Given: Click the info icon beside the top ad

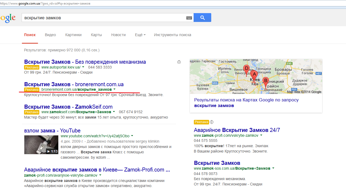Looking at the screenshot, I should [x=179, y=62].
